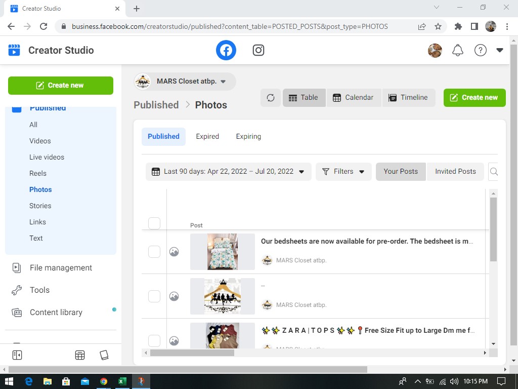Open Stories in the sidebar
Viewport: 518px width, 389px height.
tap(40, 206)
